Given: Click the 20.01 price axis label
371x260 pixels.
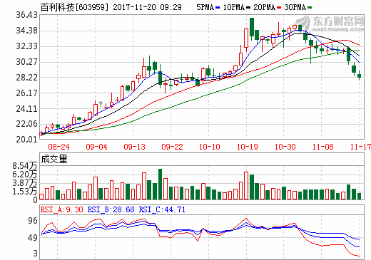Looking at the screenshot, I should (x=27, y=139).
